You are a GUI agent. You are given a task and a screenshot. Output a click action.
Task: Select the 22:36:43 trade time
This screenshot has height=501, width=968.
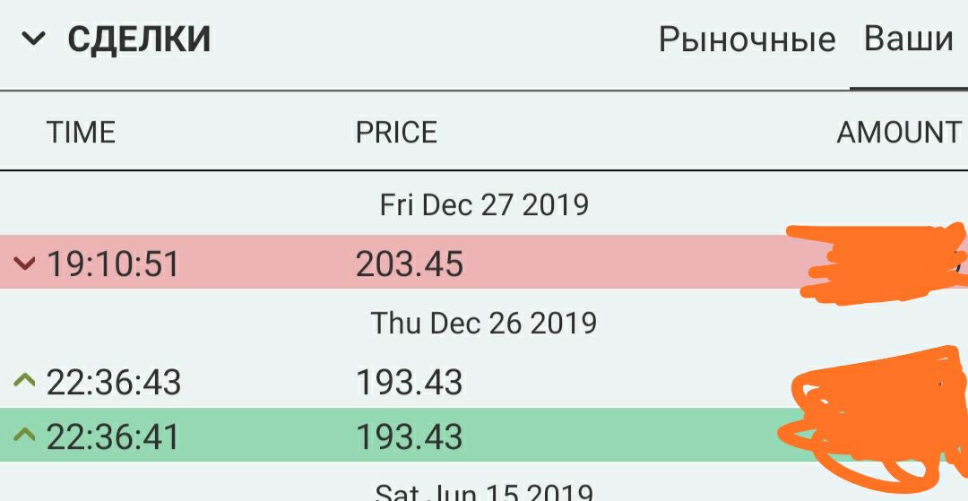tap(114, 382)
